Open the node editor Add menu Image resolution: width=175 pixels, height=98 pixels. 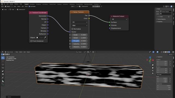point(22,7)
